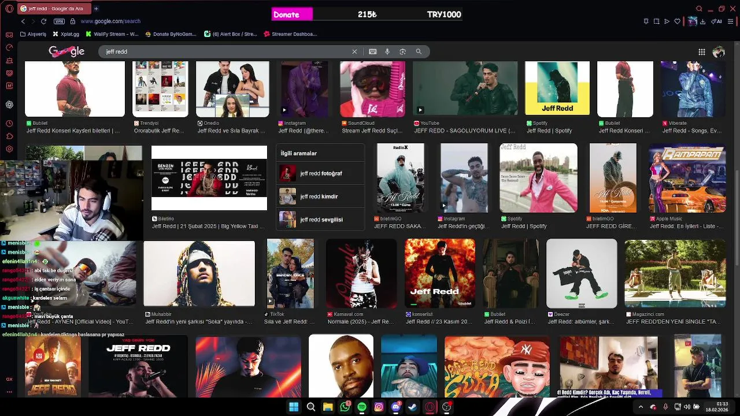Submit search with magnifier icon

click(x=419, y=51)
